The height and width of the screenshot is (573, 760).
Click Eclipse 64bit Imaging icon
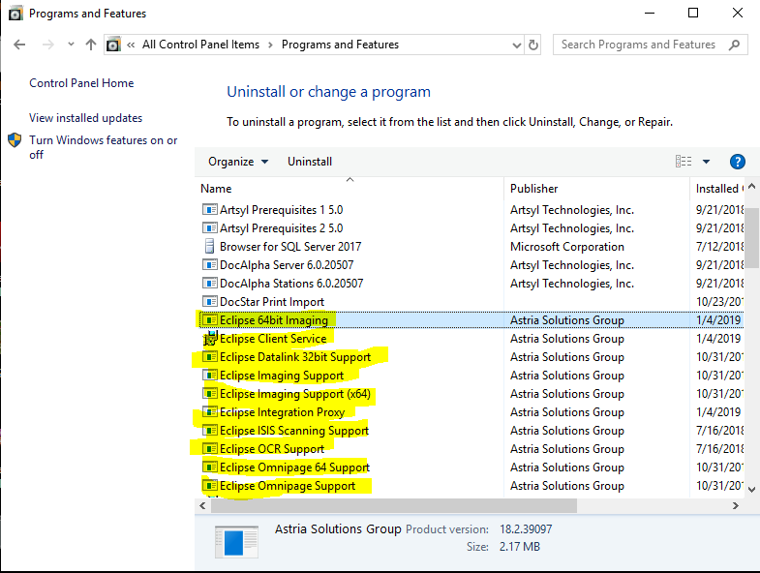[209, 320]
